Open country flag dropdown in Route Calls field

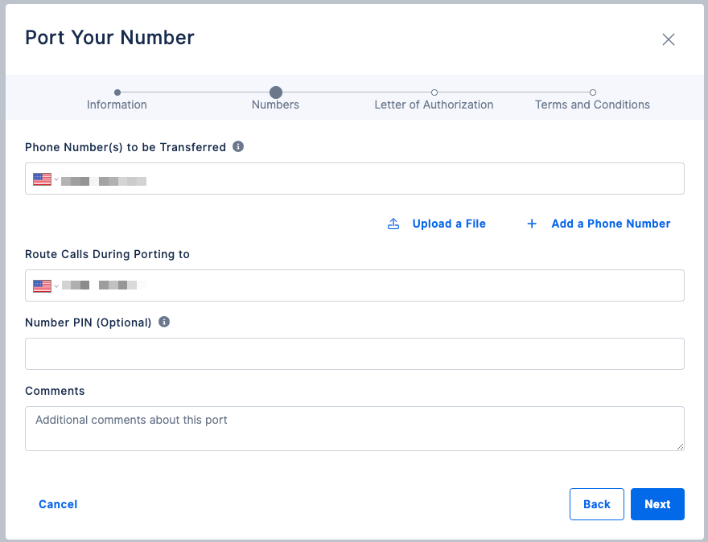click(x=46, y=286)
